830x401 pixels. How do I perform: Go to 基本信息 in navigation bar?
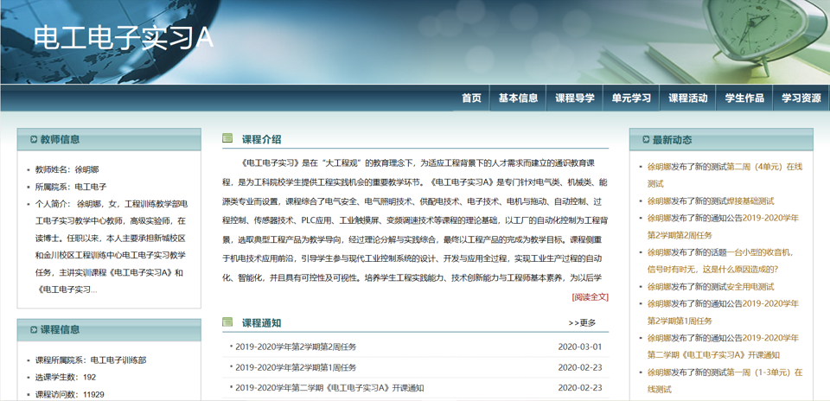coord(518,99)
